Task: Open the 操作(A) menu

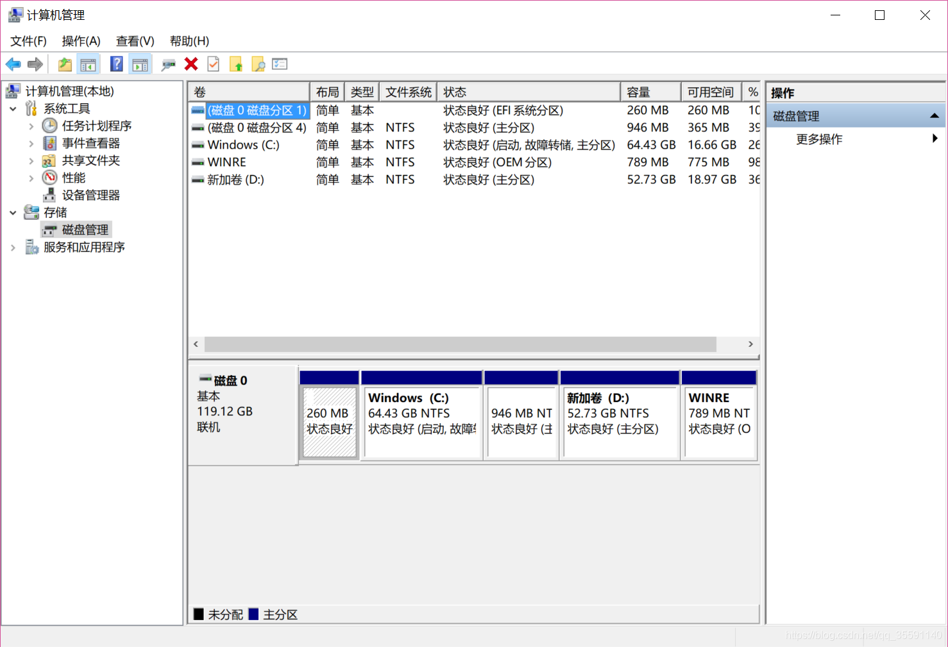Action: click(81, 41)
